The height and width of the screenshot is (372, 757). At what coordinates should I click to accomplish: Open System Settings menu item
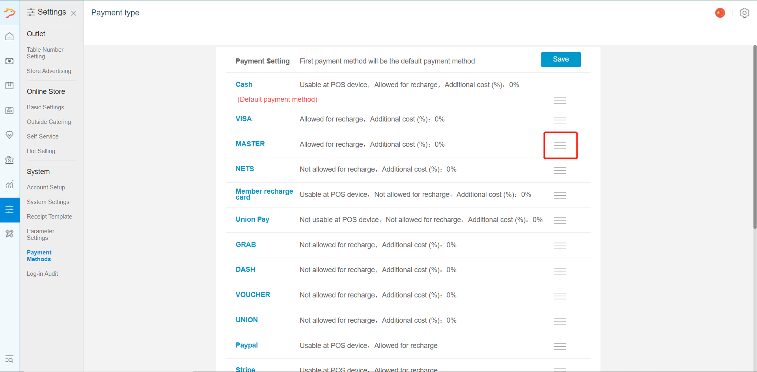pos(48,202)
